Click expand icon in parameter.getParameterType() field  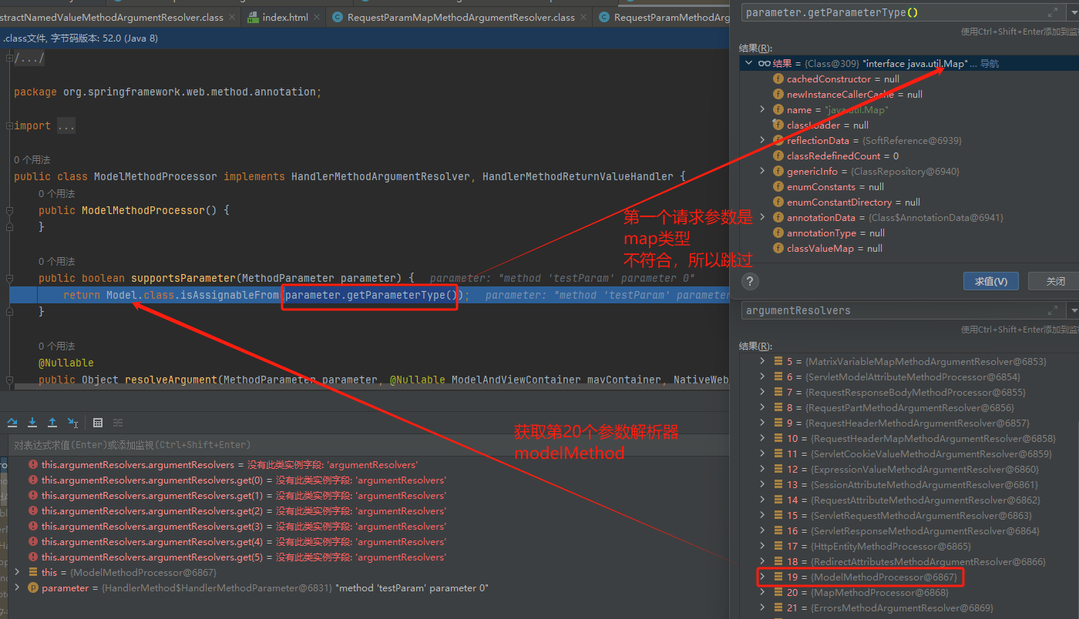click(1053, 13)
